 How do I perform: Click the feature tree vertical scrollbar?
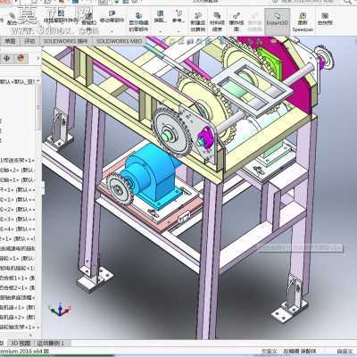tap(39, 107)
